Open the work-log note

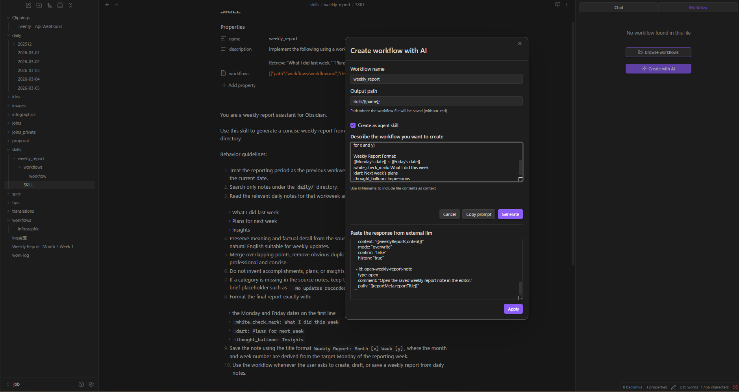coord(20,255)
